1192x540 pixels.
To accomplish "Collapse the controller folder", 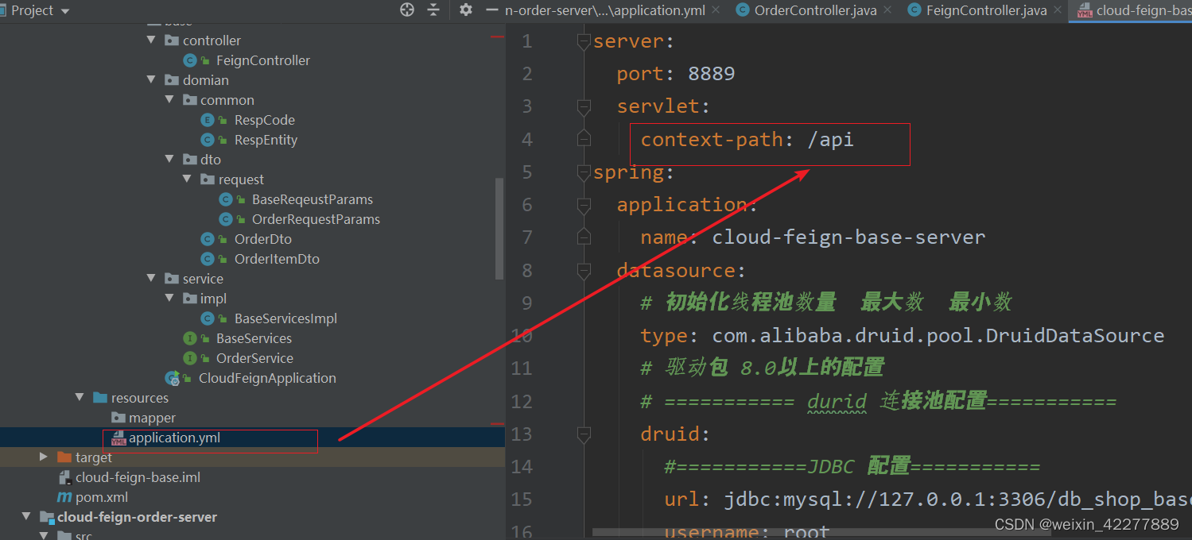I will tap(151, 40).
